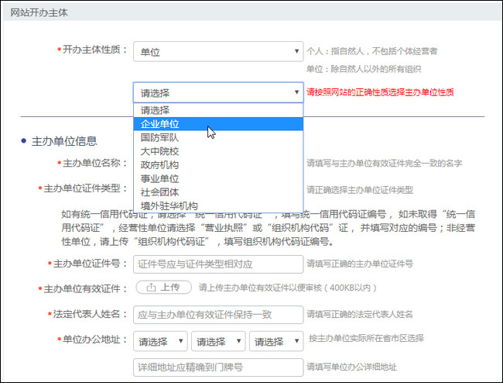Screen dimensions: 503x383
Task: Select 请选择 option in the open list
Action: (x=218, y=110)
